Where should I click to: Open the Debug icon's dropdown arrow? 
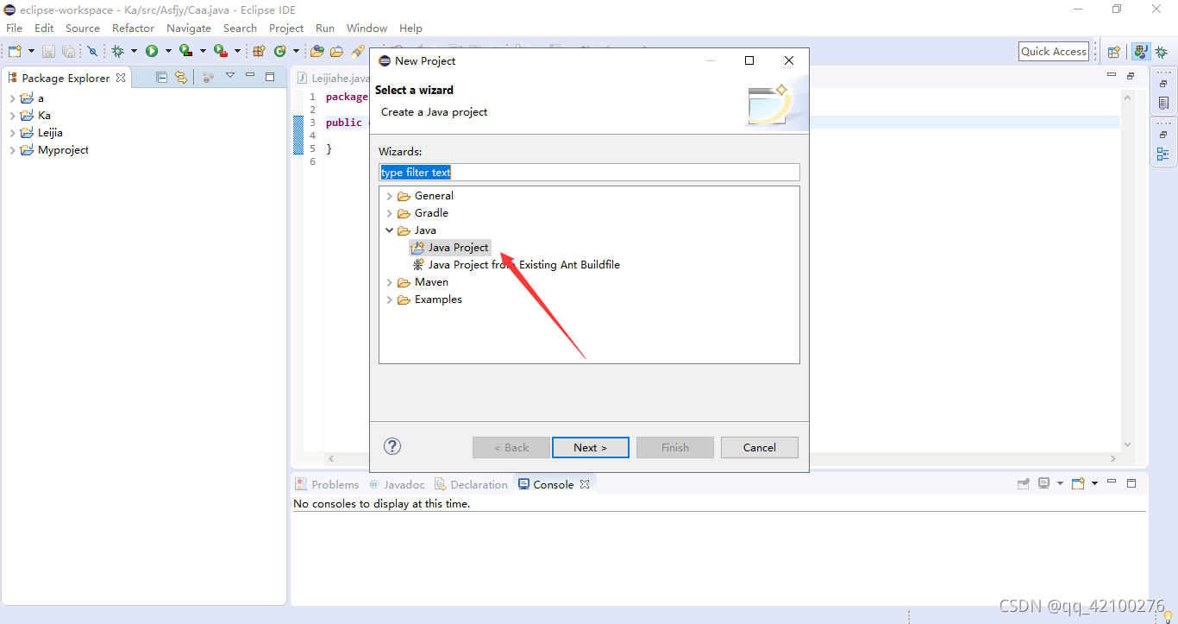(x=134, y=52)
